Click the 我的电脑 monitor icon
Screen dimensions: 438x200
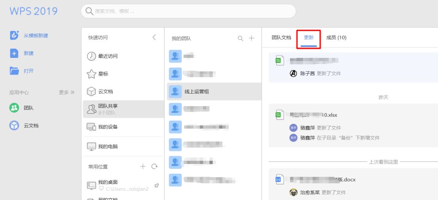91,147
